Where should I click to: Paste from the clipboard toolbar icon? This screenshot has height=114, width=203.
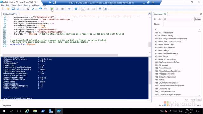(x=28, y=9)
